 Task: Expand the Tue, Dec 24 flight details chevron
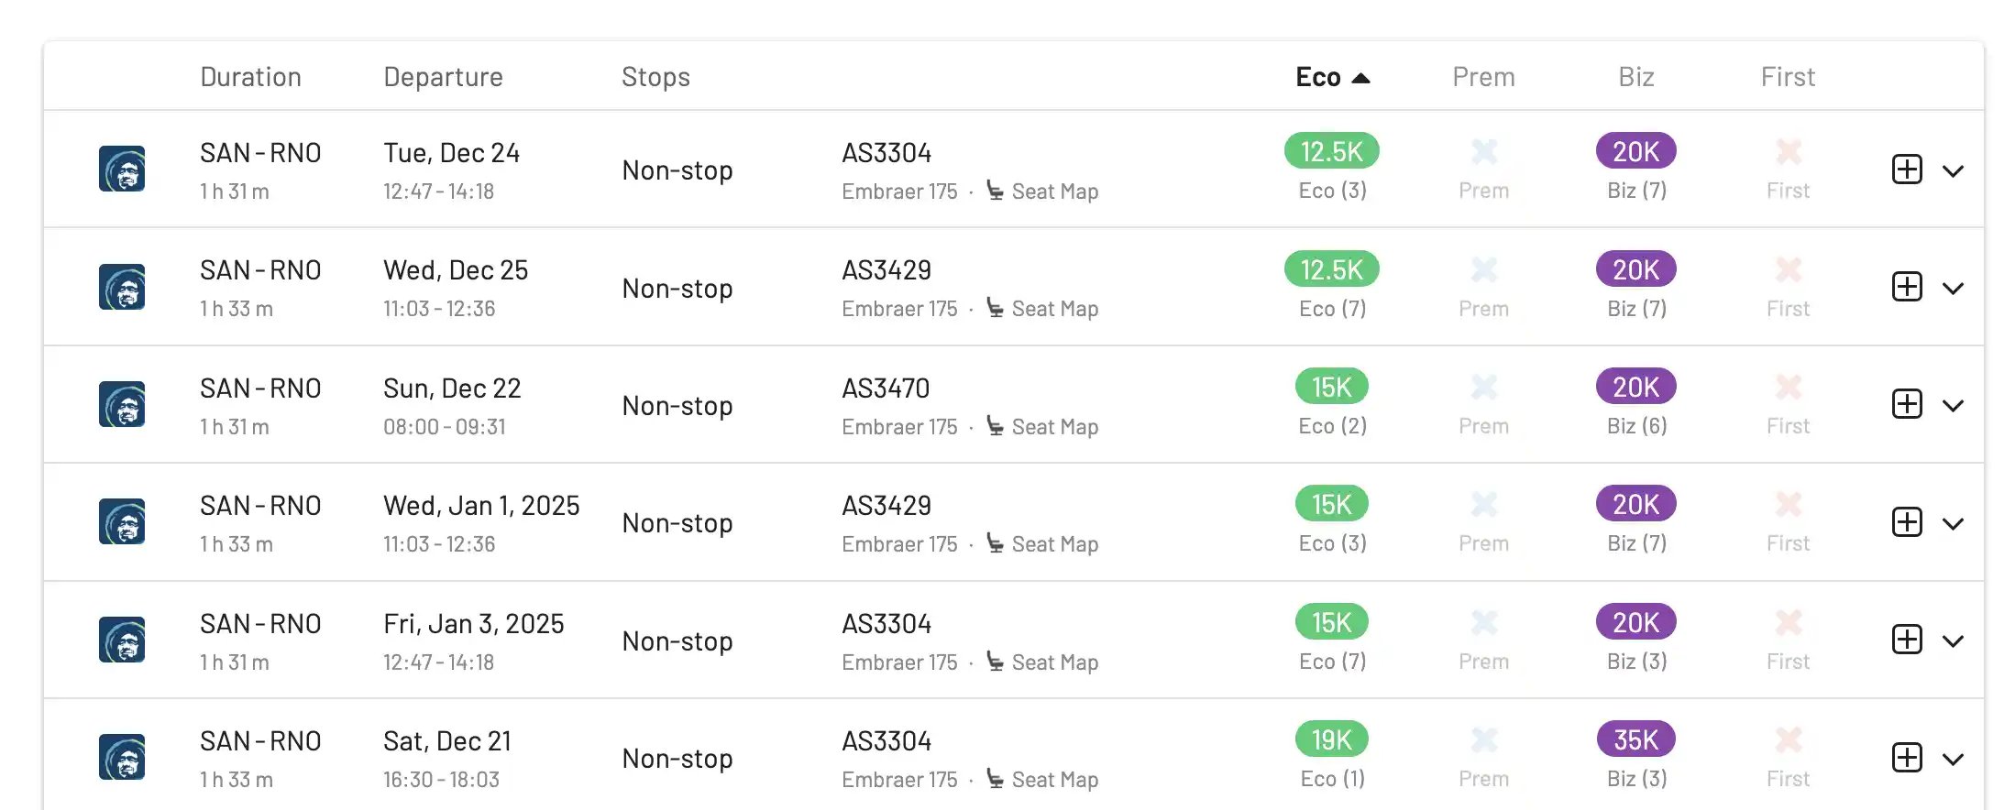(x=1953, y=171)
